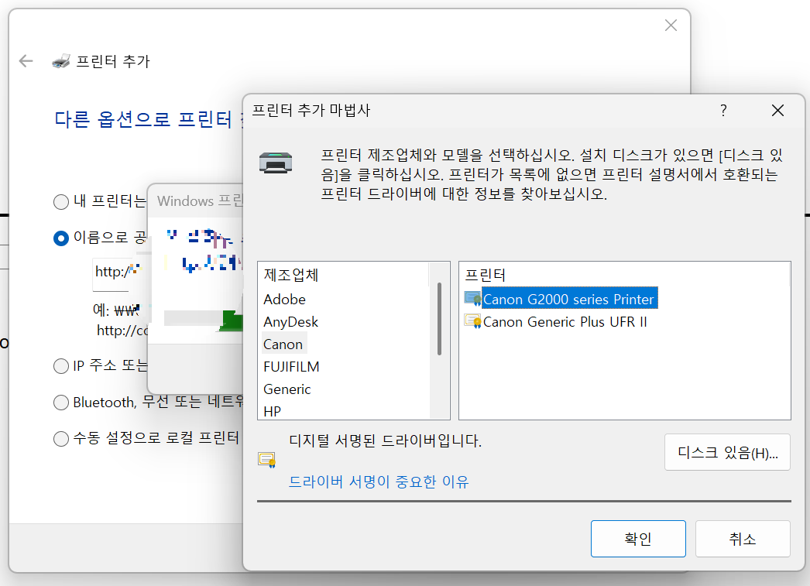Select Canon Generic Plus UFR II model
This screenshot has height=586, width=810.
click(565, 322)
